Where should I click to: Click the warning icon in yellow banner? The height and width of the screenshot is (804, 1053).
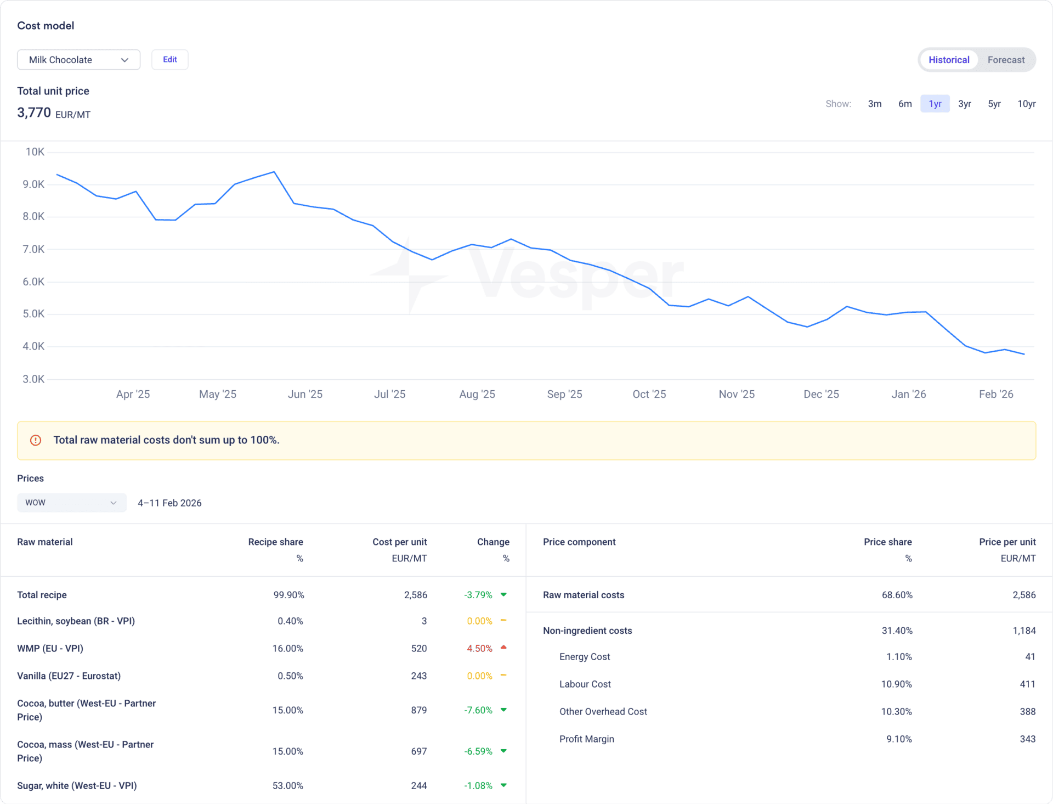(36, 440)
